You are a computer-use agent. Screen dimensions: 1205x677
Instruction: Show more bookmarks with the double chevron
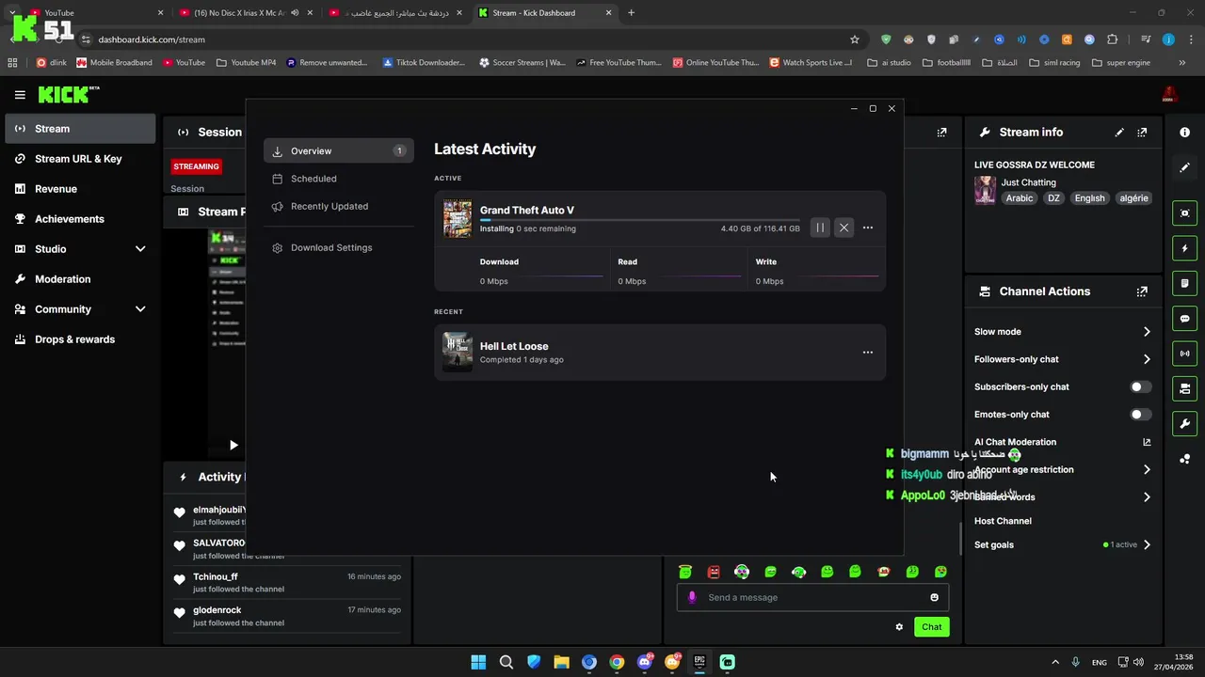coord(1182,63)
